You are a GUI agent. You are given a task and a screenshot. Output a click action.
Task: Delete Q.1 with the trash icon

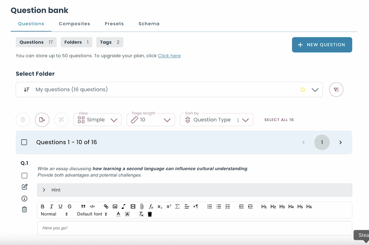point(24,209)
